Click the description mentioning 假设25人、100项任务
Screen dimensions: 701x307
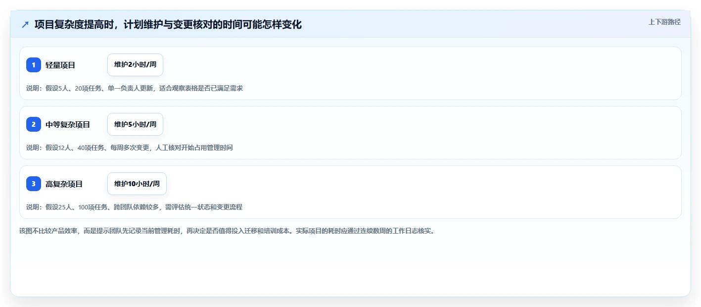click(x=135, y=207)
